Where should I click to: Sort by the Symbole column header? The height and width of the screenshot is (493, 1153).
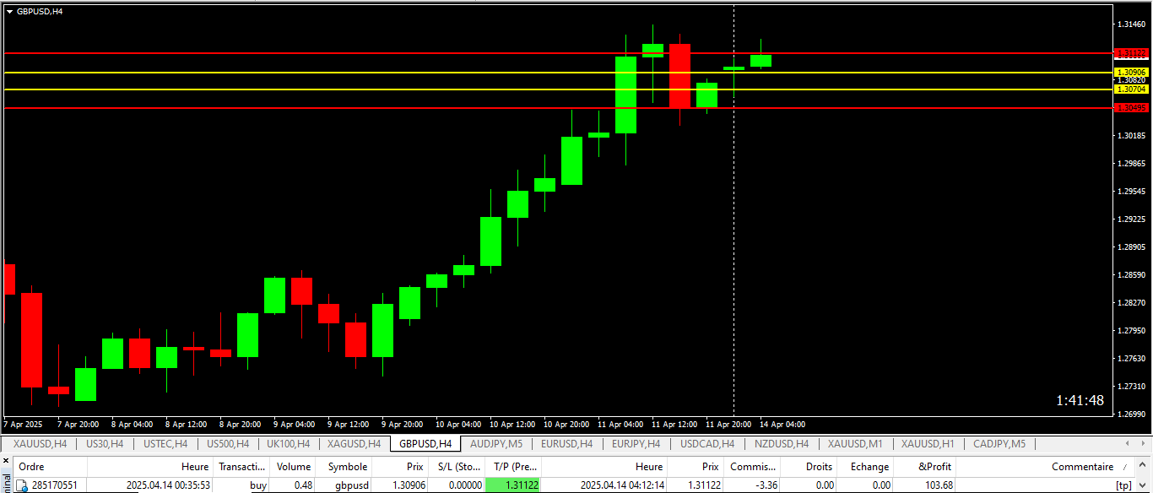pos(344,467)
